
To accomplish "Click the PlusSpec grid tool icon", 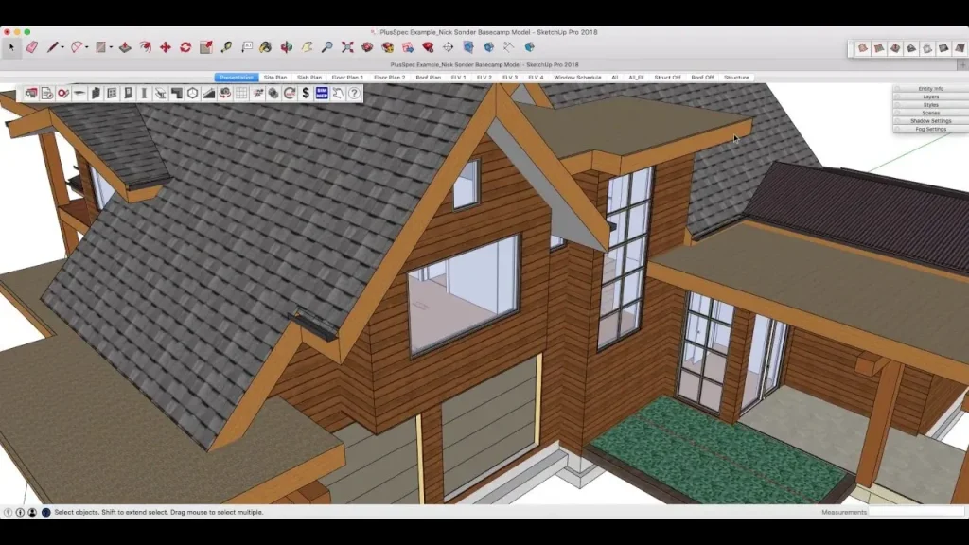I will coord(241,94).
